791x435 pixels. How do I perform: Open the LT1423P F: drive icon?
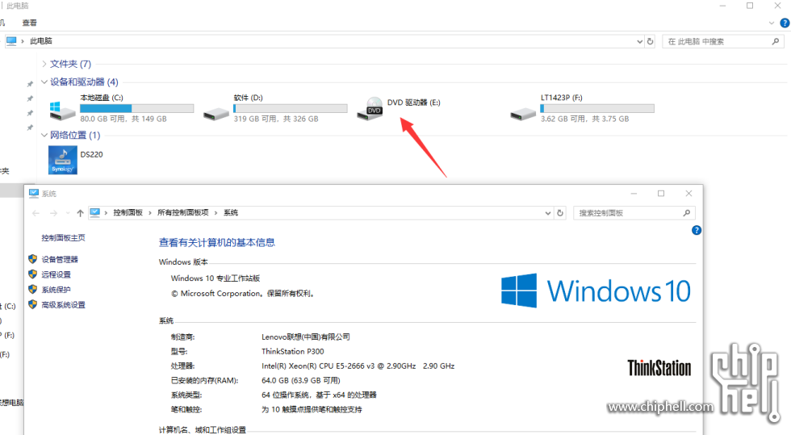(x=523, y=114)
